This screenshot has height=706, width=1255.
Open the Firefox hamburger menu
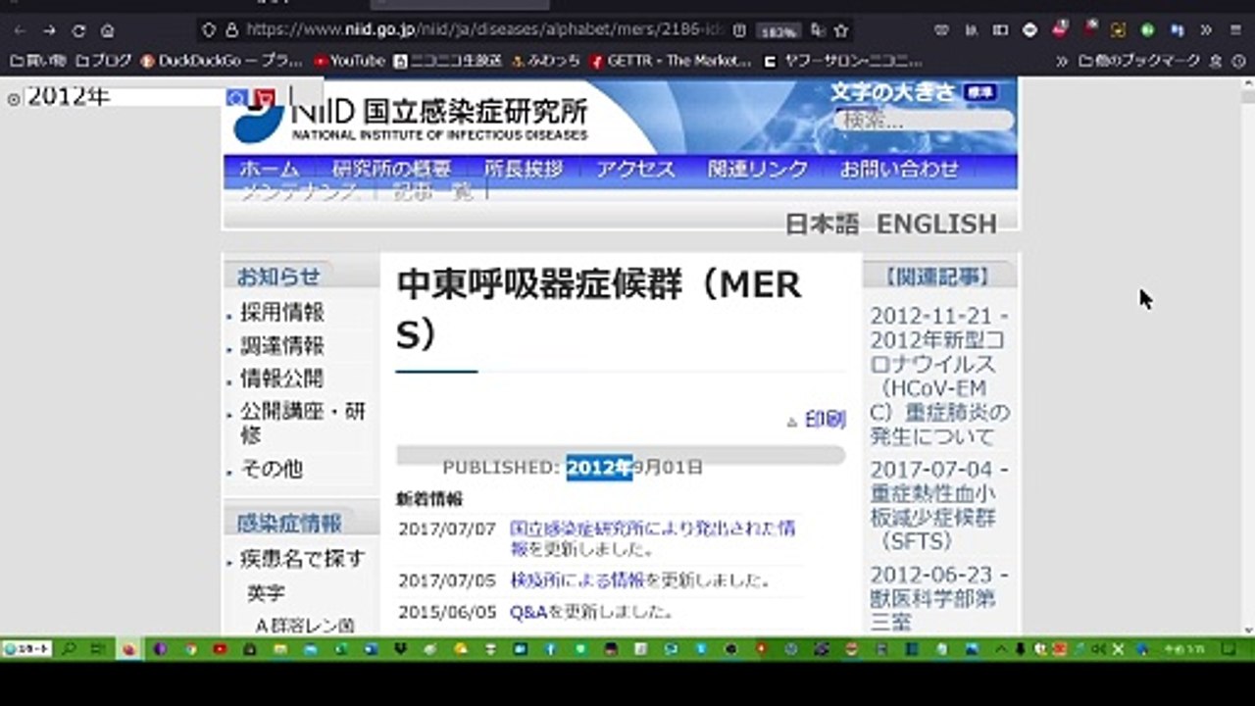(x=1235, y=30)
